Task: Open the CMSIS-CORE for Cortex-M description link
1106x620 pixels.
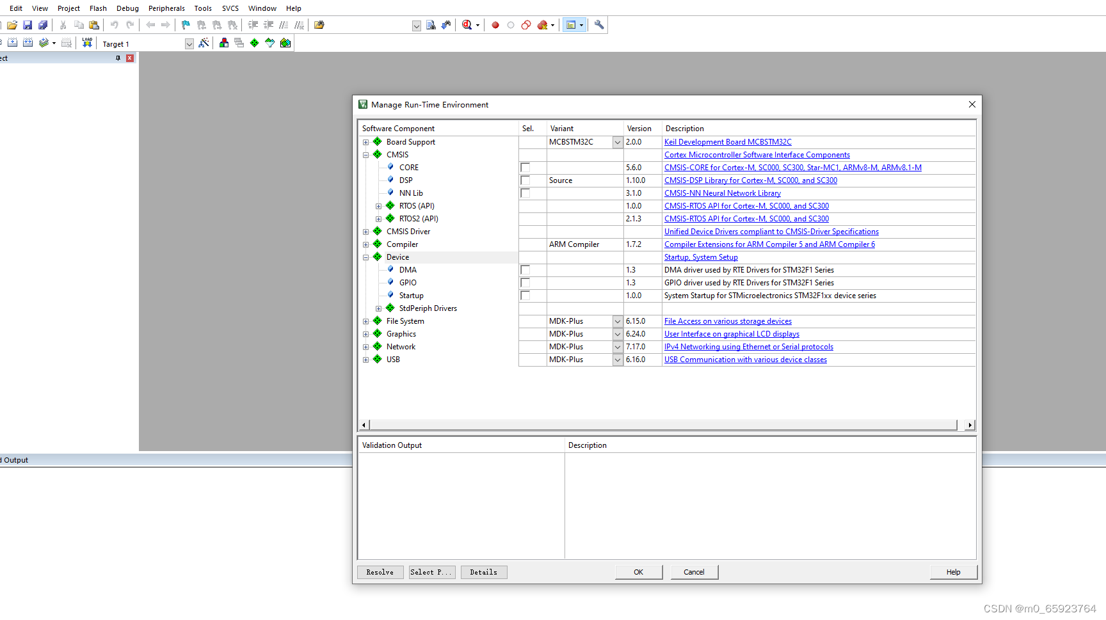Action: tap(793, 168)
